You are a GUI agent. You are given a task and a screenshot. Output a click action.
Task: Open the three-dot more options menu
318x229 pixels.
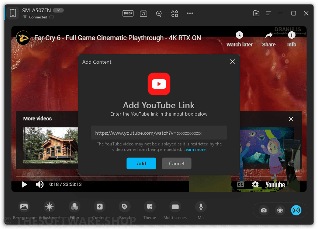pyautogui.click(x=190, y=13)
